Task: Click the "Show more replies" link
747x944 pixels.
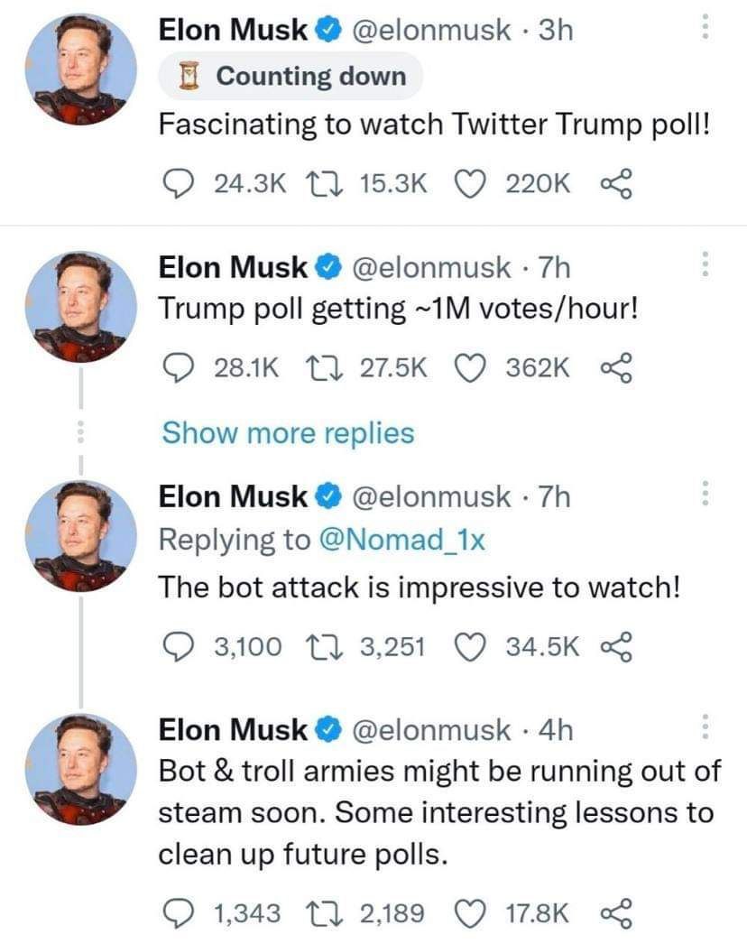Action: [288, 433]
